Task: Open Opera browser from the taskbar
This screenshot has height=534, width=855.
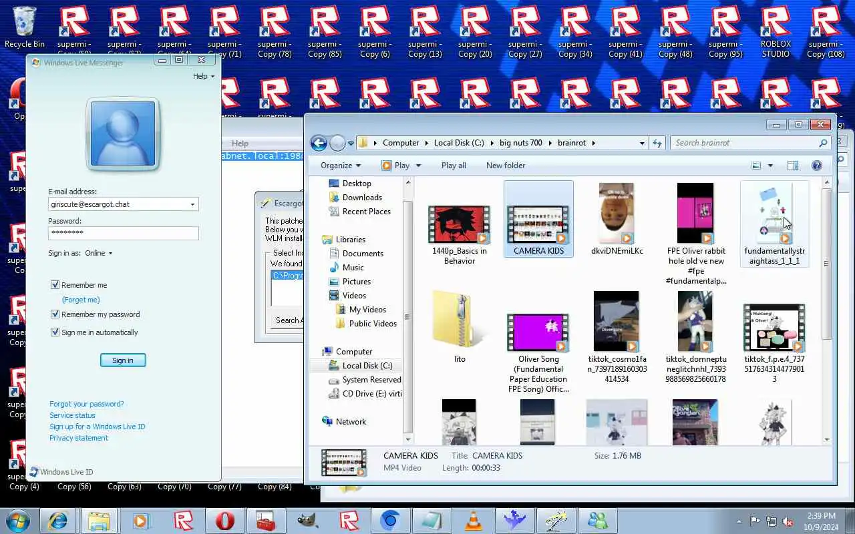Action: coord(224,520)
